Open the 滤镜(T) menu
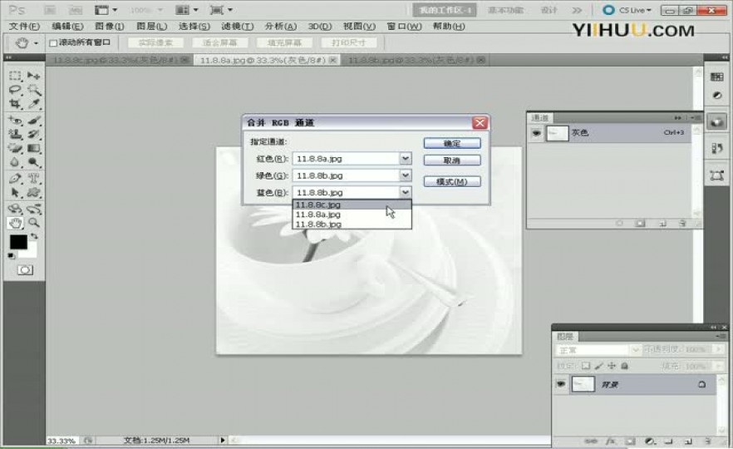This screenshot has width=733, height=449. (238, 27)
